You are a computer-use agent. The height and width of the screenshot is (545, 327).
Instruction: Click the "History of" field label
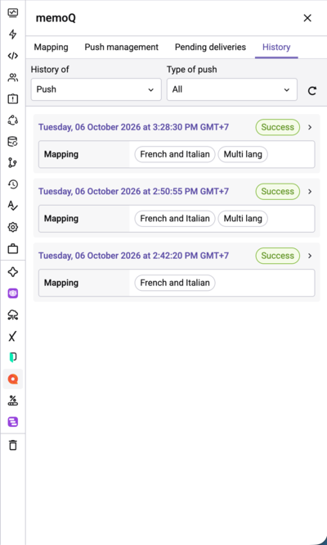(50, 70)
